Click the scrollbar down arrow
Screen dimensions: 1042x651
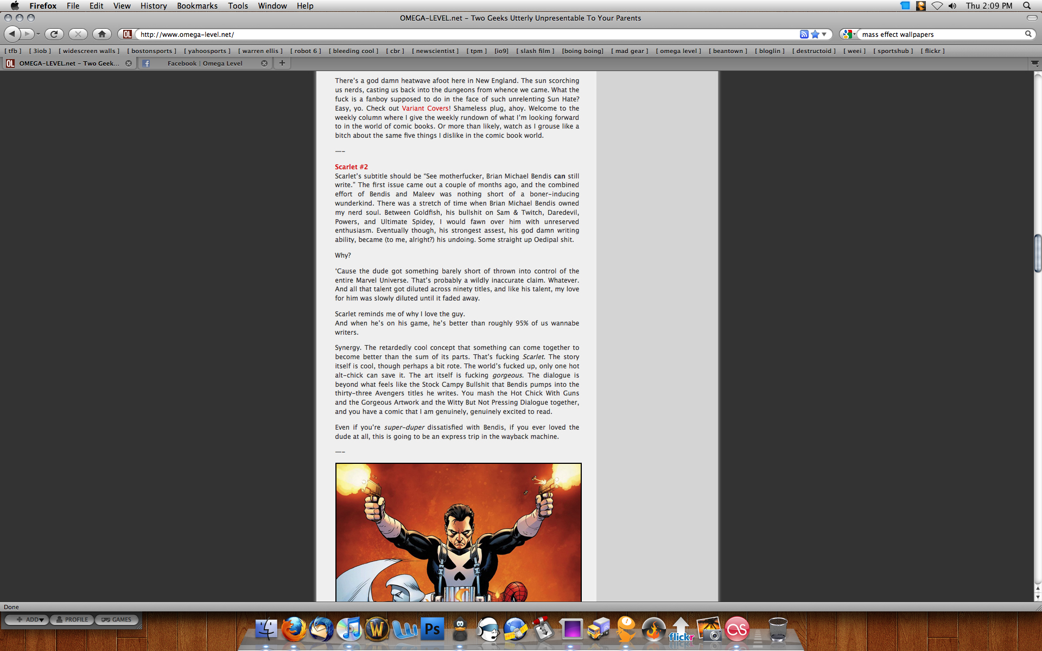(x=1037, y=597)
